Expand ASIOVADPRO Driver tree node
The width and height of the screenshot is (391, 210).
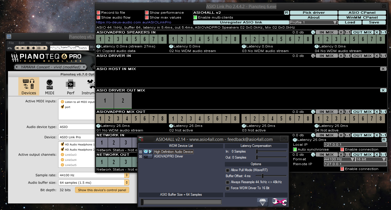coord(141,156)
